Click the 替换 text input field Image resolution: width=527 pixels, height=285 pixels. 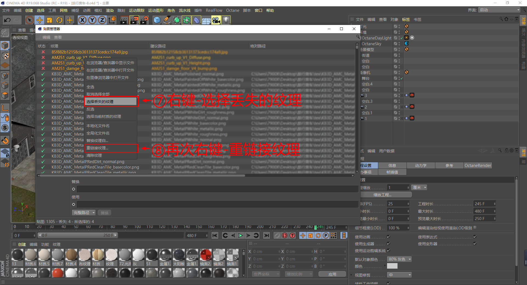click(x=217, y=189)
